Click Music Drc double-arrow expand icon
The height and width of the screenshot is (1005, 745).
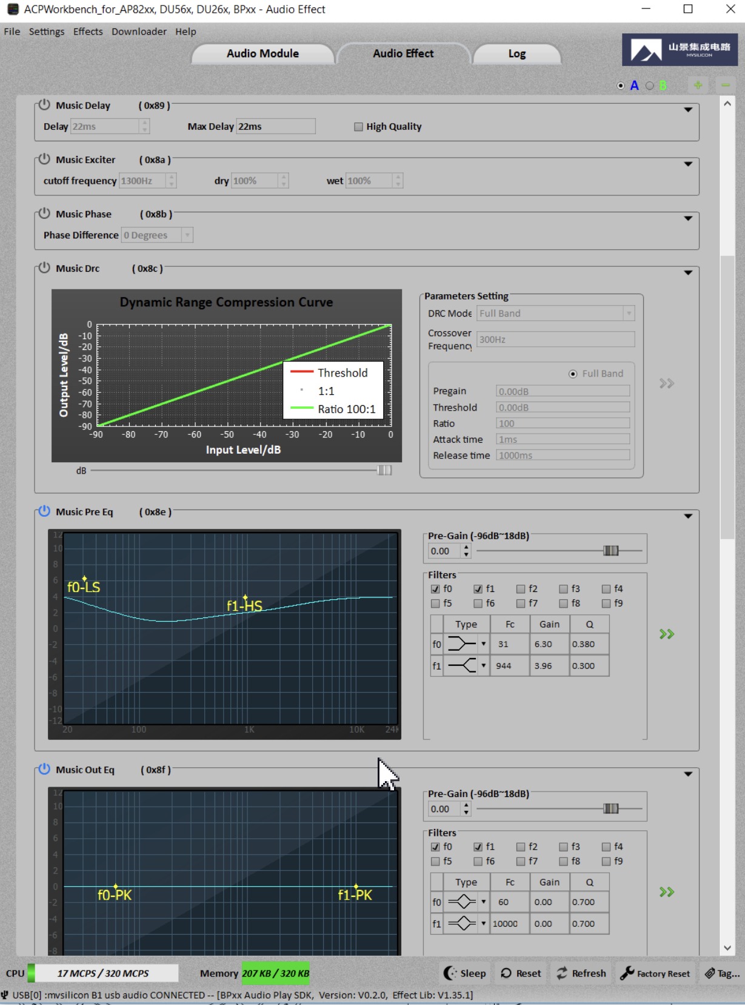click(x=667, y=383)
